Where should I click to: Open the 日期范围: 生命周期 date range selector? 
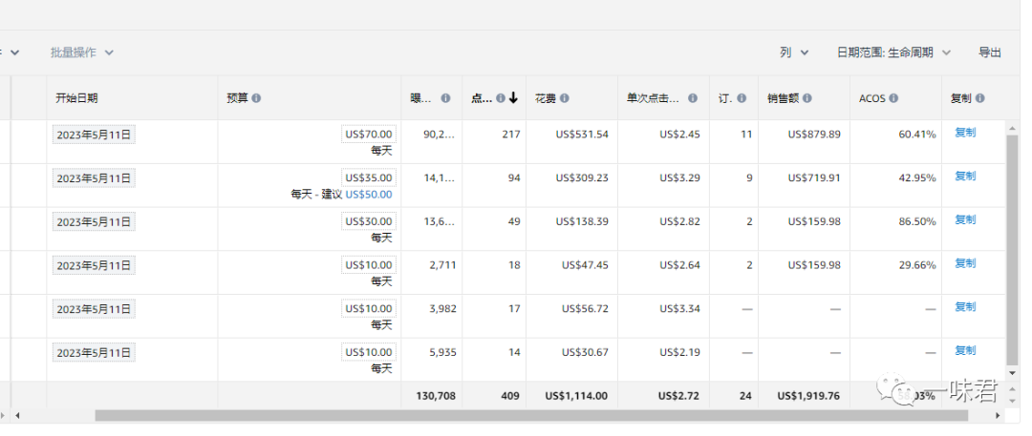click(x=892, y=52)
